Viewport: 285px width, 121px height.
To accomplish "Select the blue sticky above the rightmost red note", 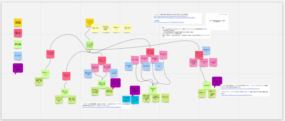I will pos(206,50).
